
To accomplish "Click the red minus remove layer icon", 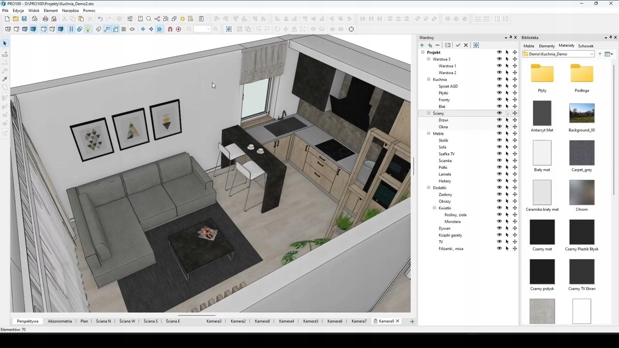I will click(438, 45).
